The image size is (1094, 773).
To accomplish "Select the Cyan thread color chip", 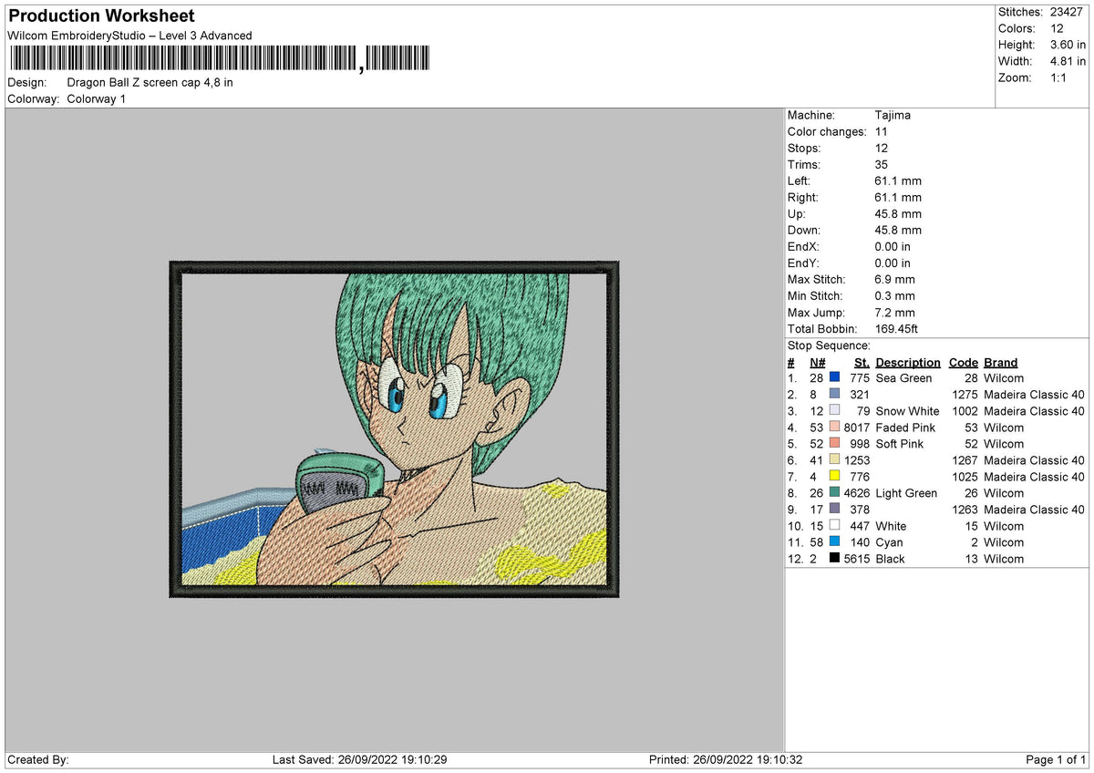I will 834,542.
